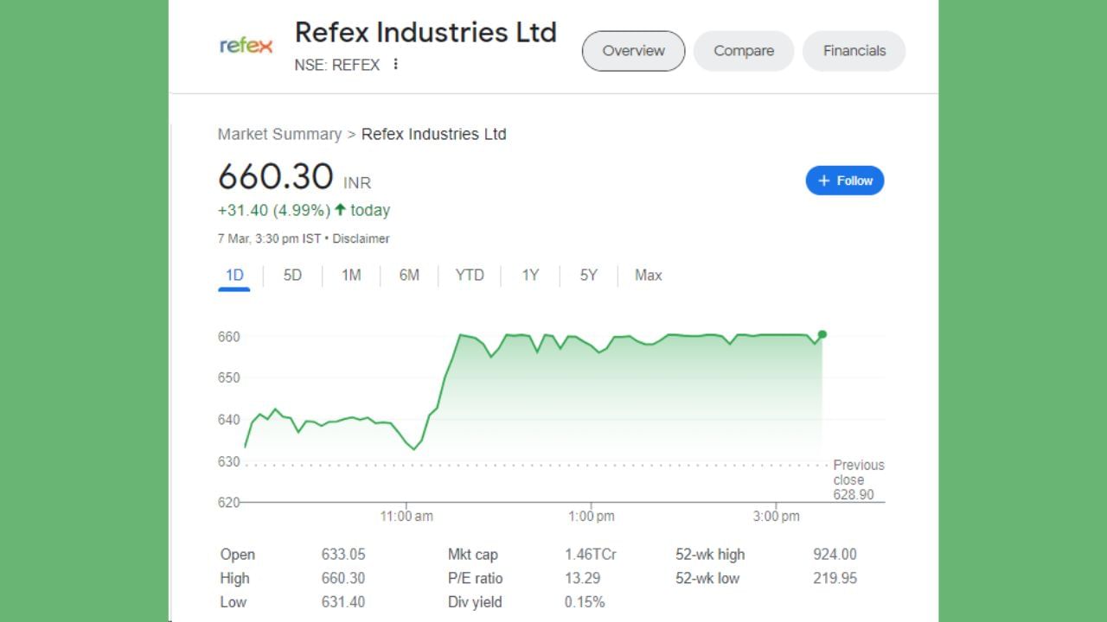Screen dimensions: 1107x622
Task: Switch to the Compare tab
Action: (x=744, y=51)
